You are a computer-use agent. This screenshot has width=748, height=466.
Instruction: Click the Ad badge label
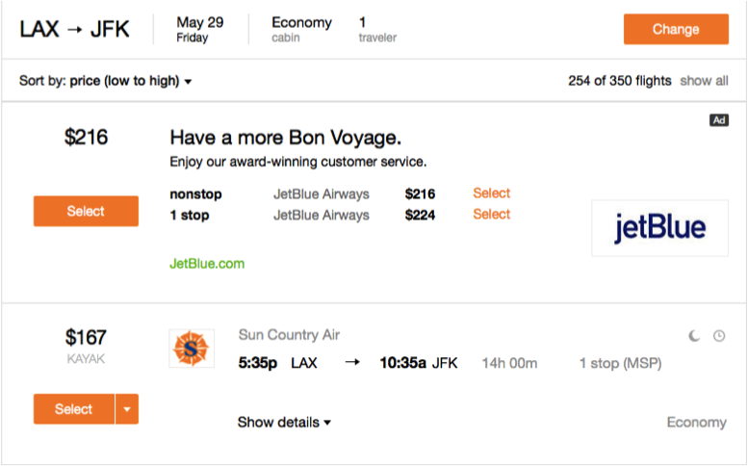click(x=718, y=120)
